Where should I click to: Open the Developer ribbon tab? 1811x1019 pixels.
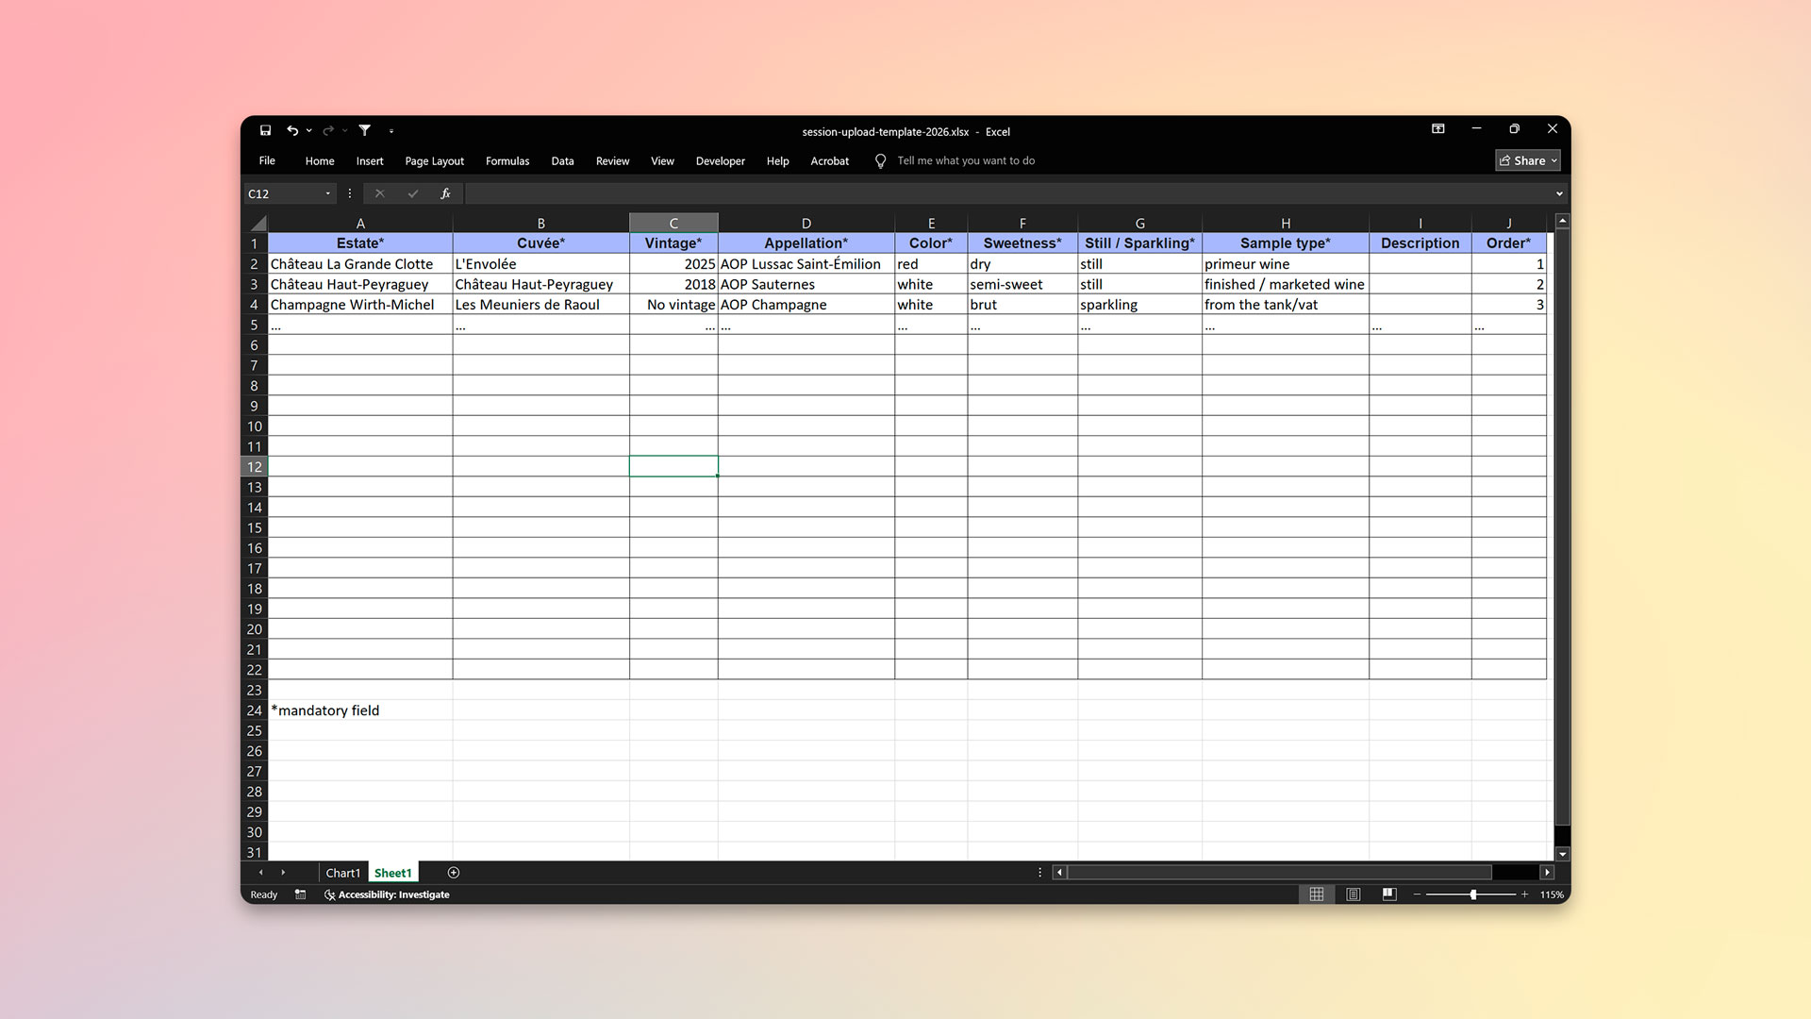coord(720,161)
